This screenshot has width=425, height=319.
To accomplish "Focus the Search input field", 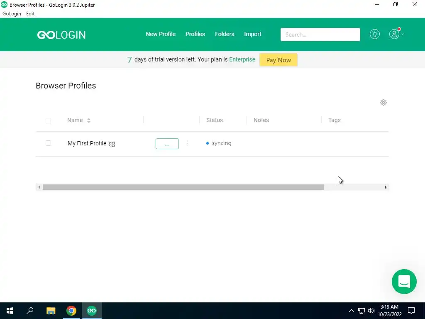I will tap(320, 34).
